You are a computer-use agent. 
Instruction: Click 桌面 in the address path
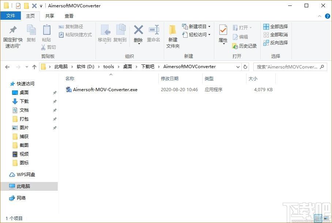pos(128,67)
